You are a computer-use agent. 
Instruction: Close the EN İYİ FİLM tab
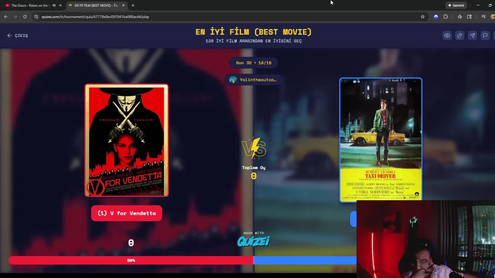(x=123, y=5)
